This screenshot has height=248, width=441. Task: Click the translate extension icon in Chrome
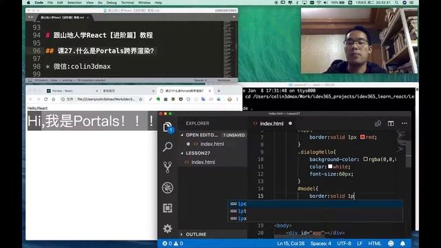coord(203,99)
